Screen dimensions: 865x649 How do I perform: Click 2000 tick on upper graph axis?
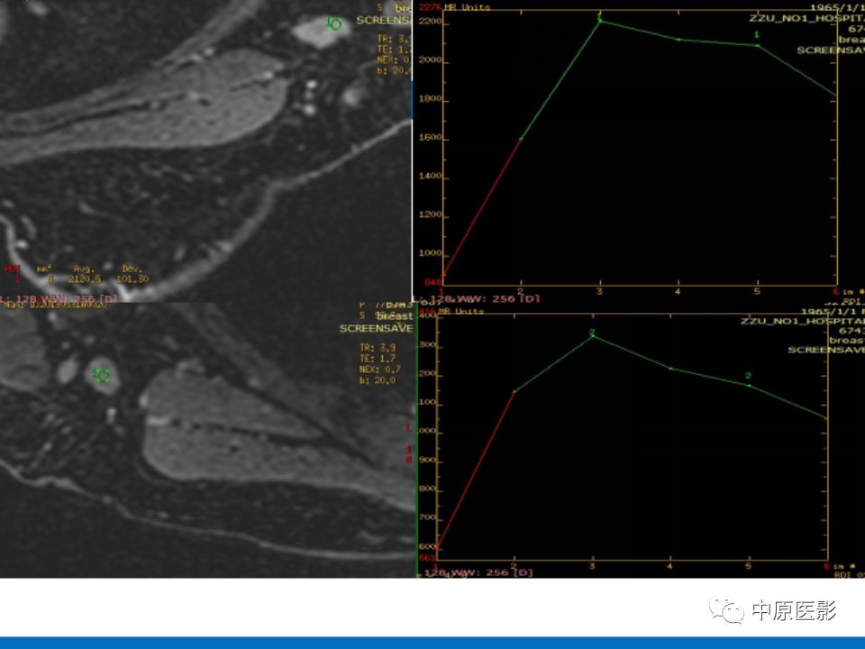coord(431,59)
